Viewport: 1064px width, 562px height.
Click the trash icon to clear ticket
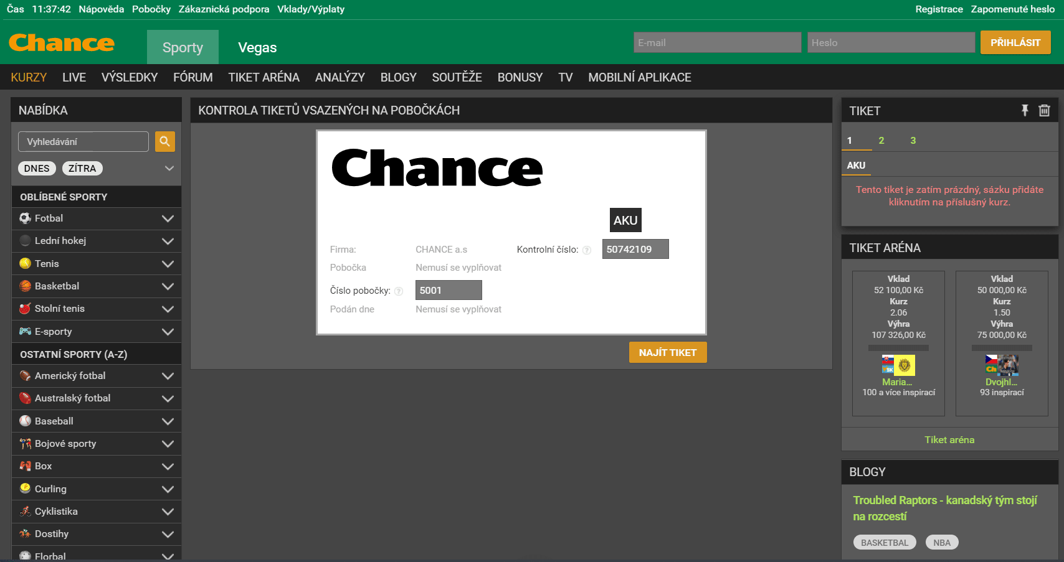pyautogui.click(x=1044, y=110)
